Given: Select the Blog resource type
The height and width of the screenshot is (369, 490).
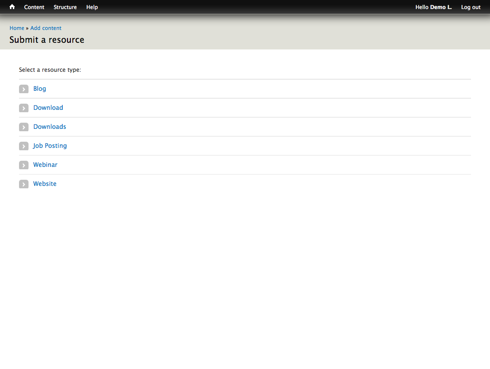Looking at the screenshot, I should click(x=39, y=89).
